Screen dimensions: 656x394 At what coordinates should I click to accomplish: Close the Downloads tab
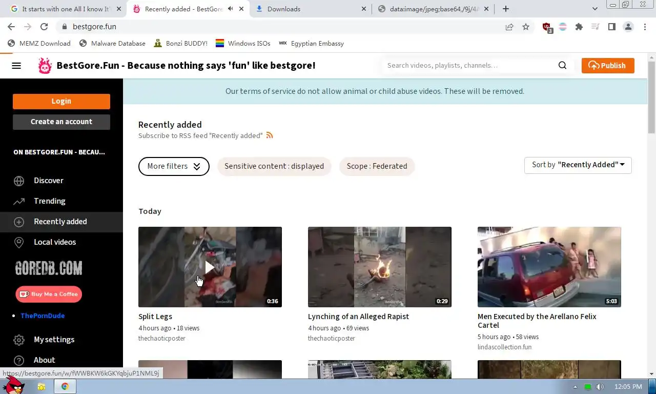[x=364, y=9]
